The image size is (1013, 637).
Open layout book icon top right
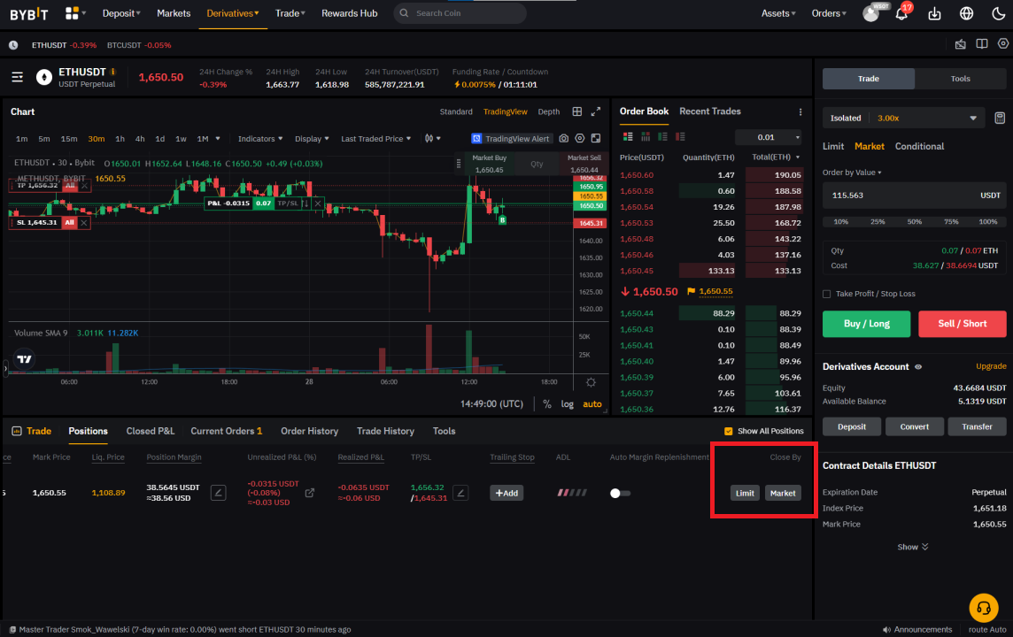[981, 44]
